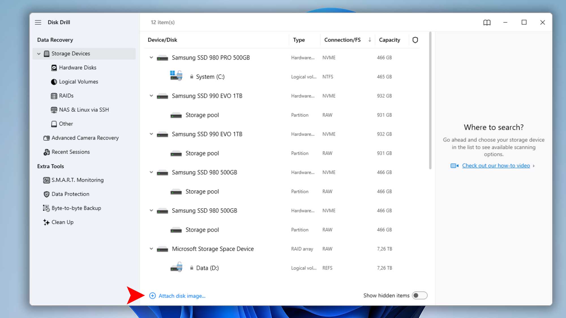
Task: Click the video camera icon by how-to link
Action: 454,166
